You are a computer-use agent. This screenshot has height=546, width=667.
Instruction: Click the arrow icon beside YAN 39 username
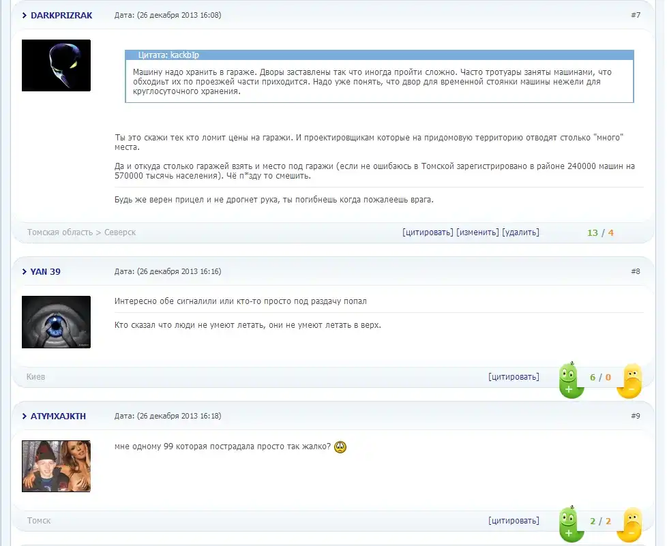click(25, 271)
